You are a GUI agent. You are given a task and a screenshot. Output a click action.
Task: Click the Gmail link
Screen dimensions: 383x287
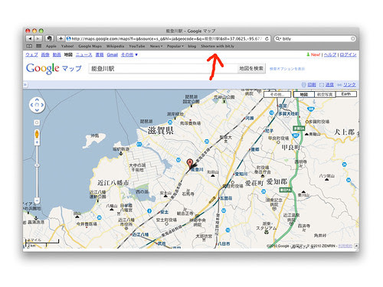pos(113,54)
